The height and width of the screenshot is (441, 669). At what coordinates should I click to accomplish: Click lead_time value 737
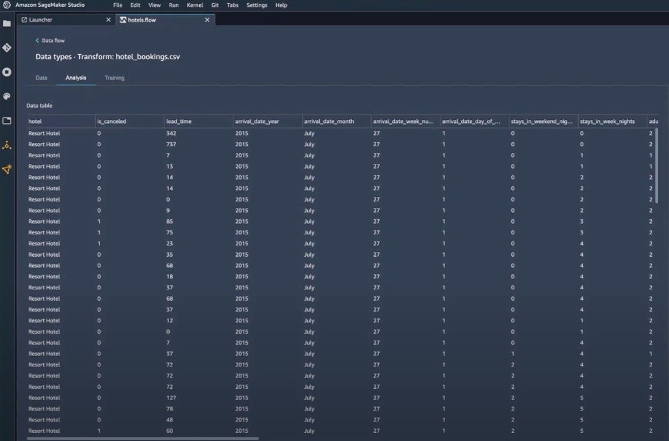click(171, 145)
